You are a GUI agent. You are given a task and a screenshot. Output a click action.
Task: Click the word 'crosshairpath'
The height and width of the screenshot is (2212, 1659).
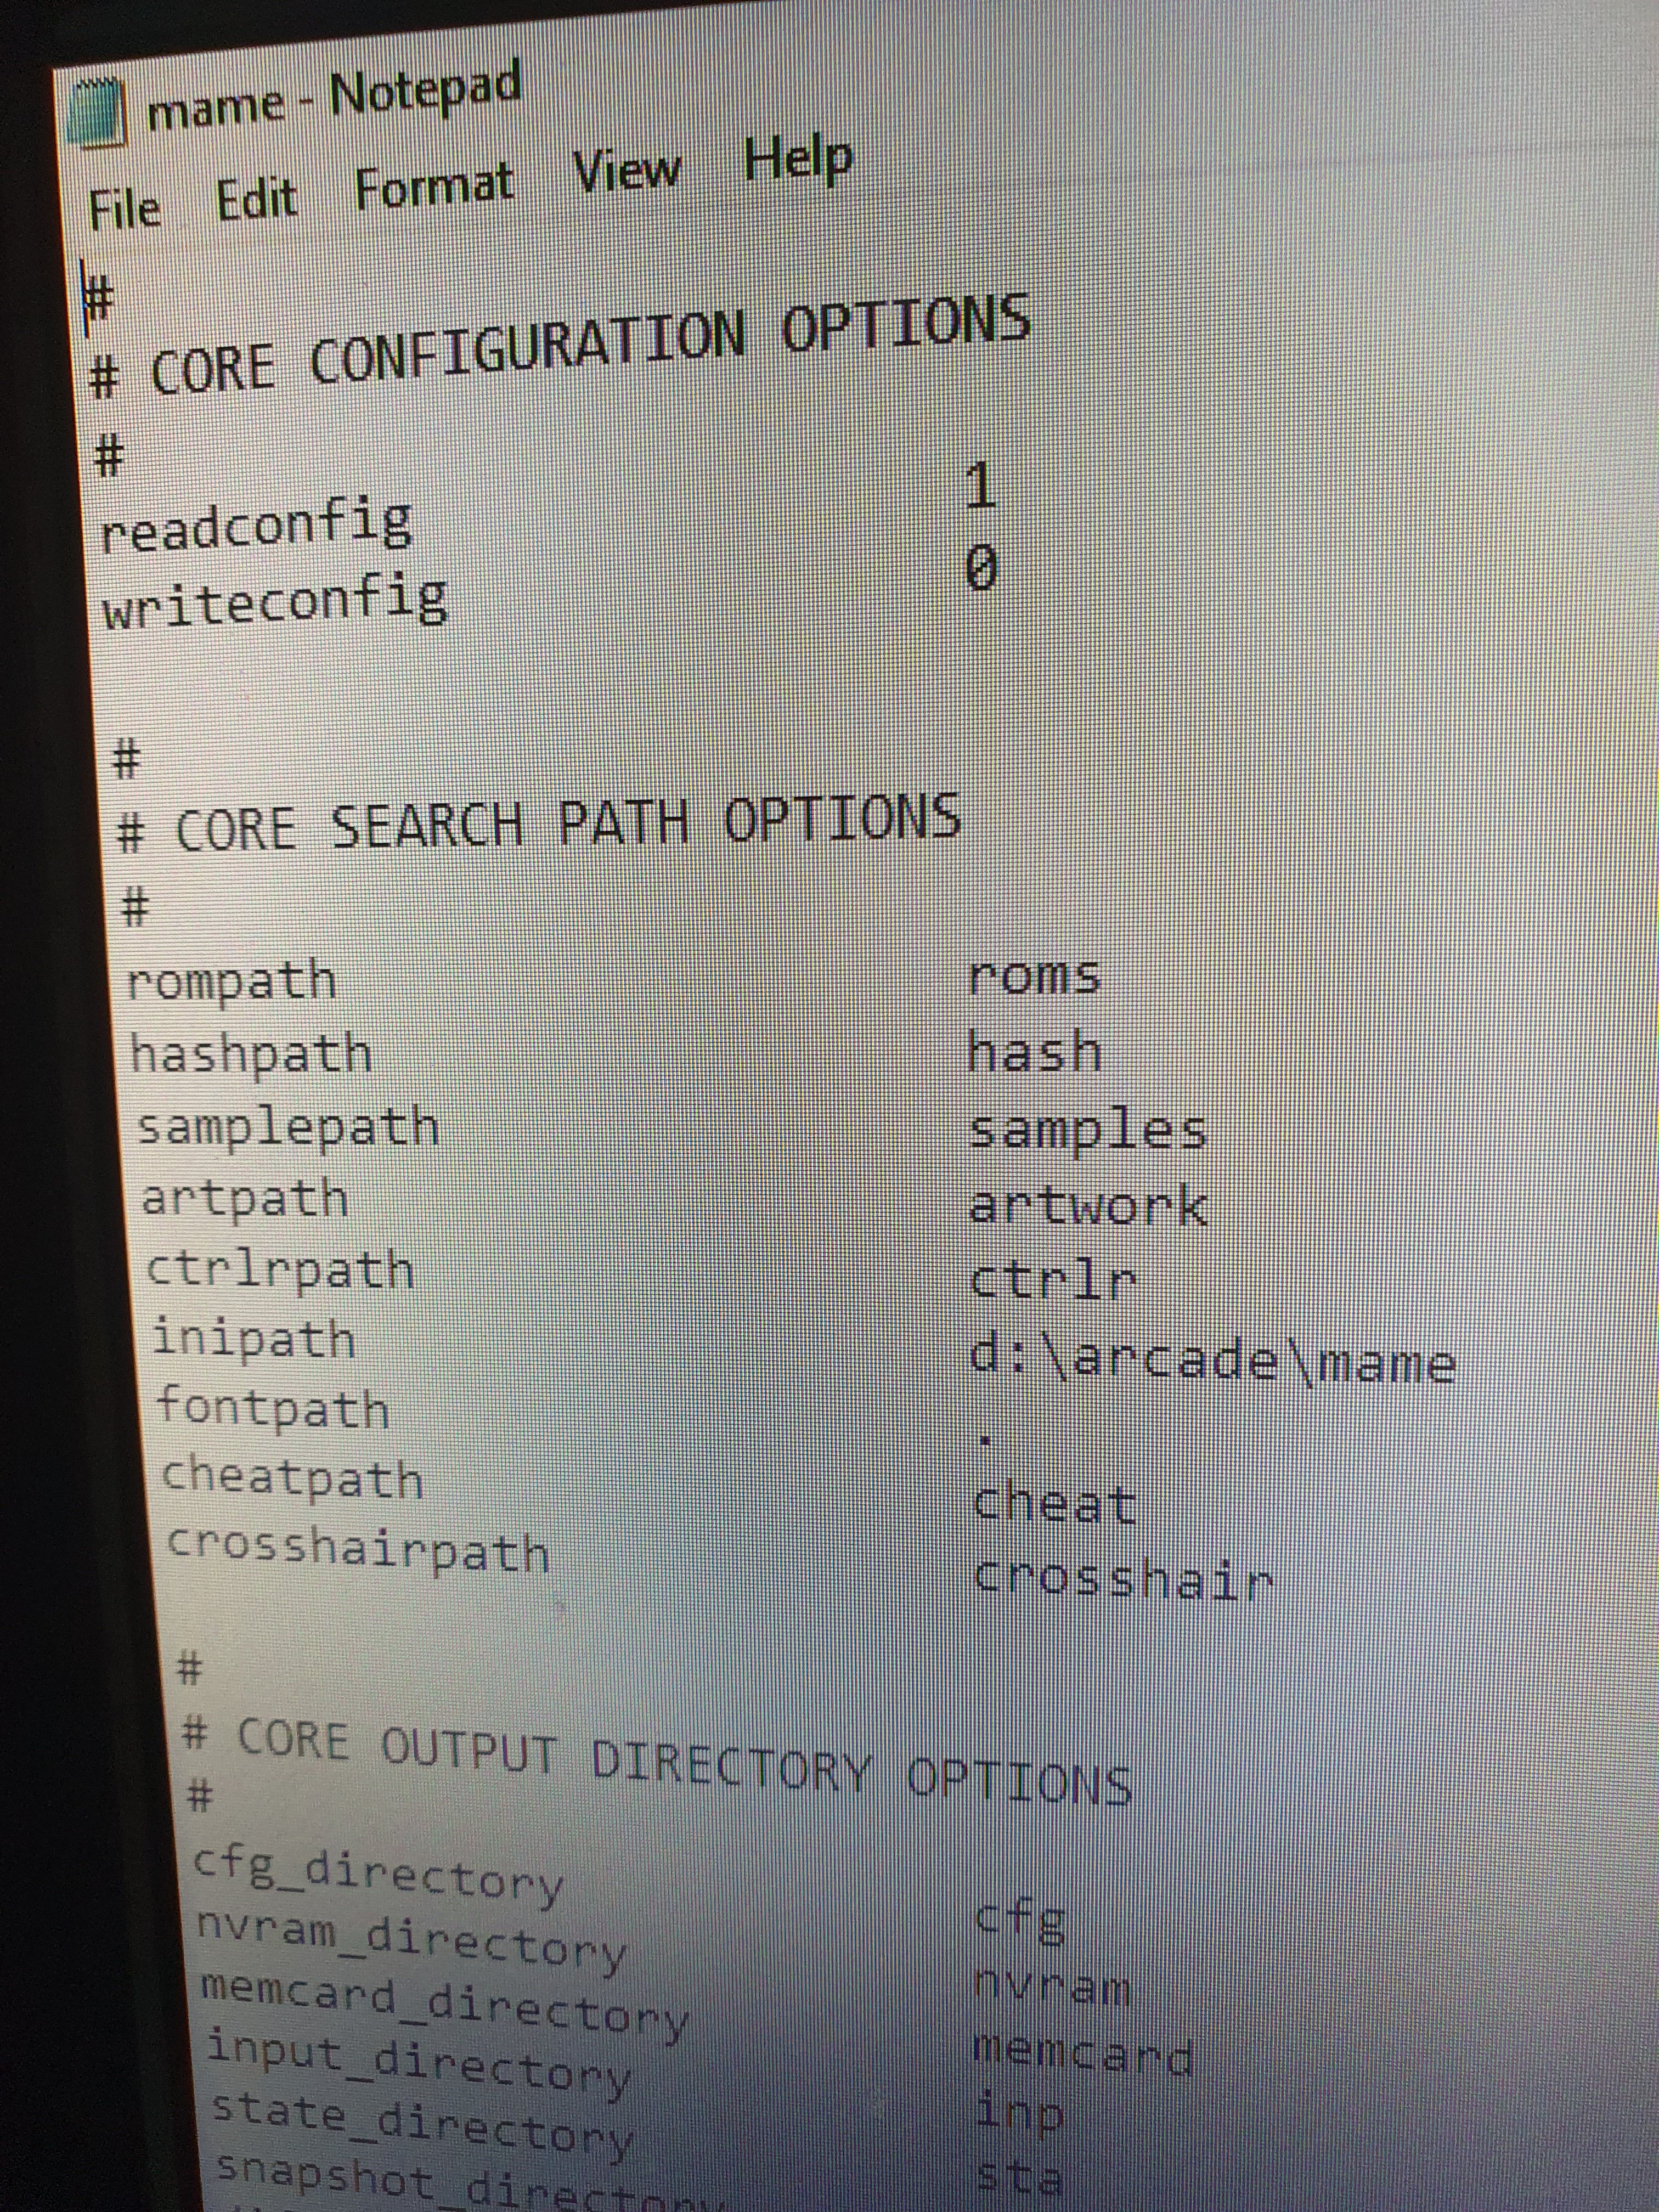[x=358, y=1549]
